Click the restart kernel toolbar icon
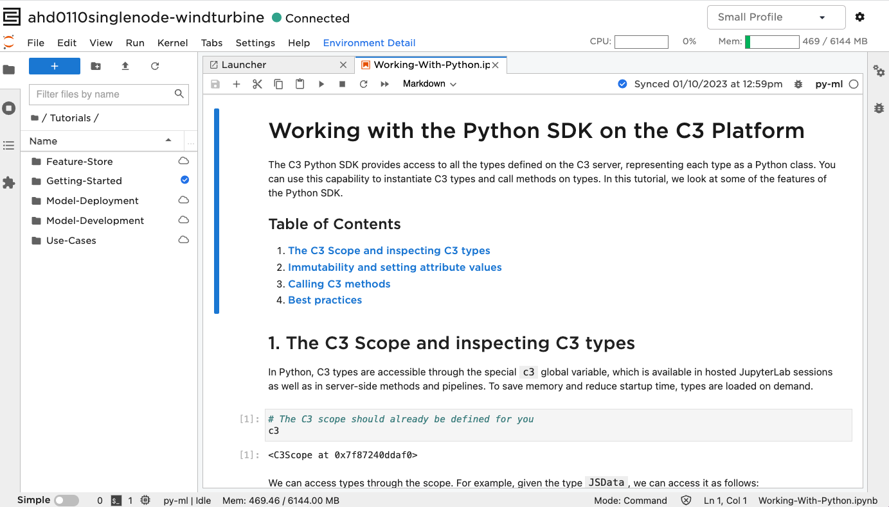Viewport: 889px width, 507px height. pos(363,84)
